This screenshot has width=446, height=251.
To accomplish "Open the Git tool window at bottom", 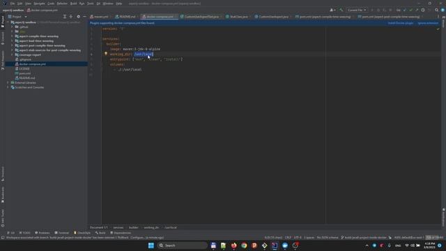I will 11,233.
